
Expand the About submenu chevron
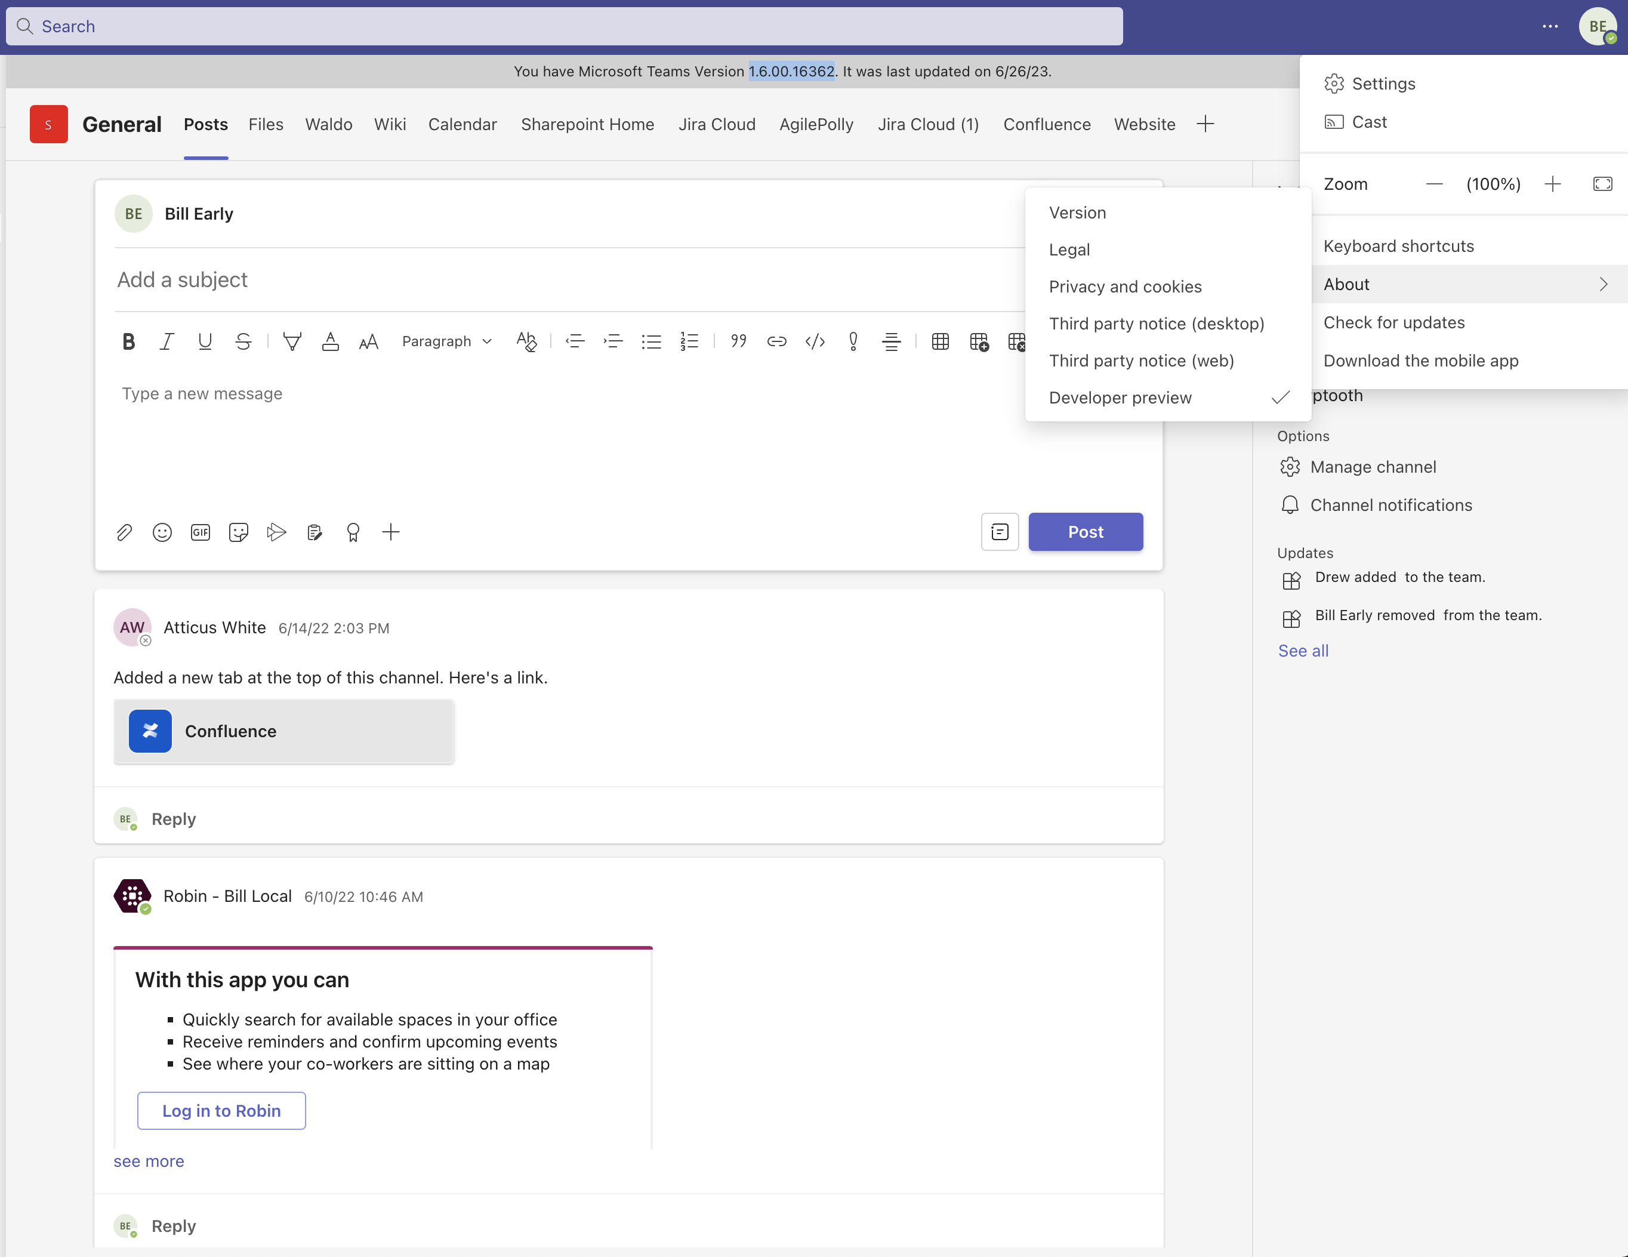tap(1604, 284)
